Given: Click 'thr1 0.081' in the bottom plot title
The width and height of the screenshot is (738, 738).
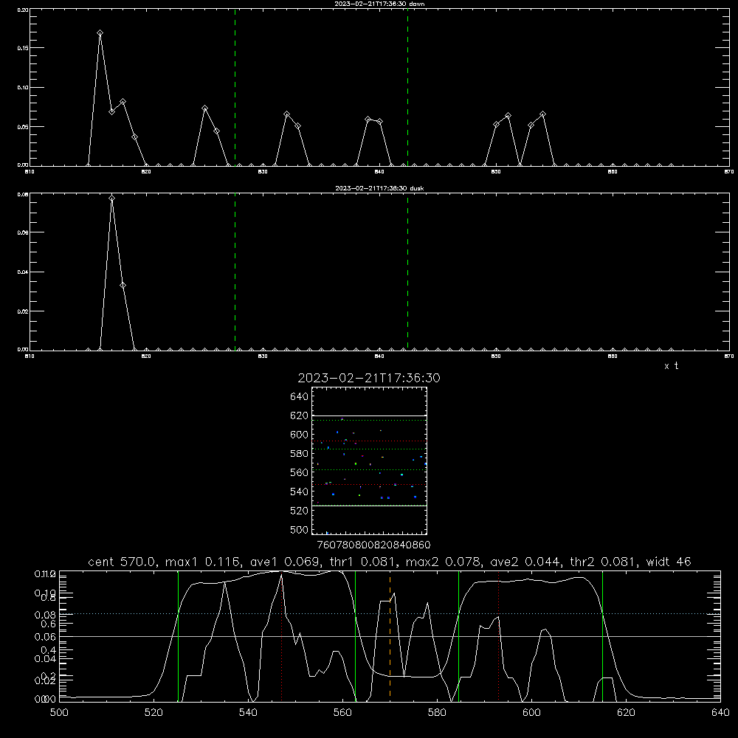Looking at the screenshot, I should [365, 562].
